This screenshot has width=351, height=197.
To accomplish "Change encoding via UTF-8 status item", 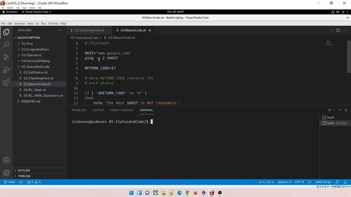I will click(299, 182).
